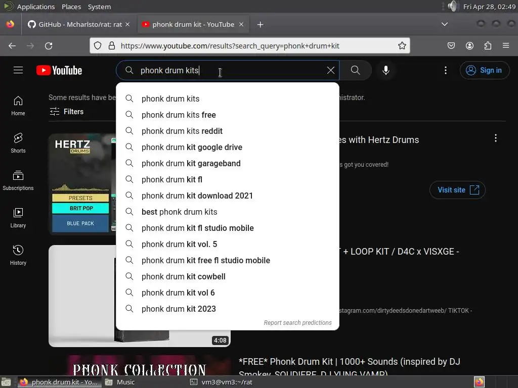Click the Sign in button
Screen dimensions: 518x388
484,70
